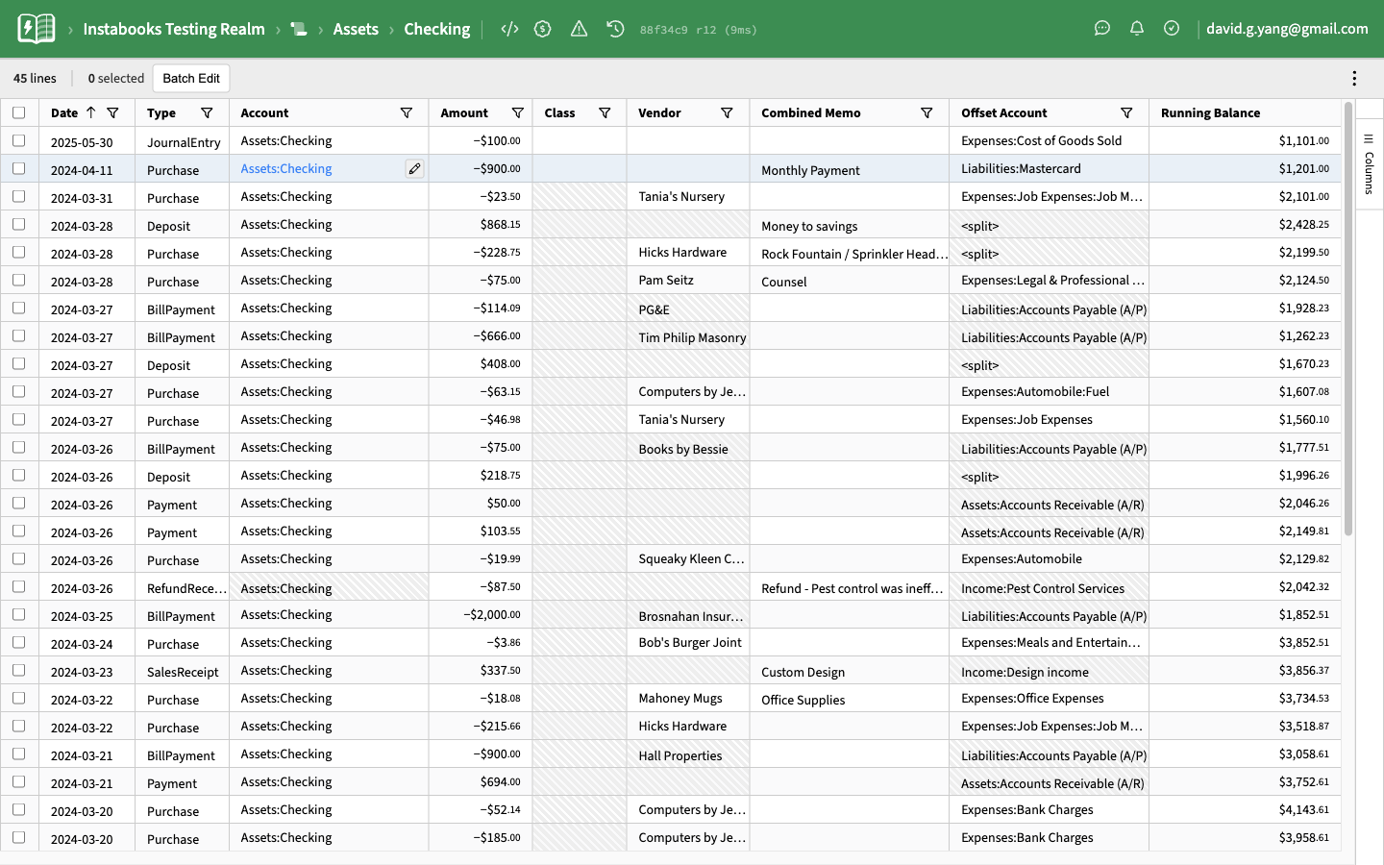Screen dimensions: 1384x865
Task: Click the checkmark circle status icon
Action: pos(1172,29)
